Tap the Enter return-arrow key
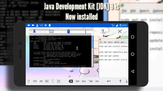The image size is (163, 91). [x=109, y=81]
